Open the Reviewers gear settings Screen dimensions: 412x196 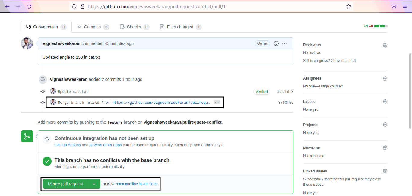click(385, 45)
